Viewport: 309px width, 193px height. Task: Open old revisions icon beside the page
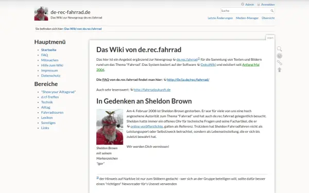pyautogui.click(x=280, y=56)
